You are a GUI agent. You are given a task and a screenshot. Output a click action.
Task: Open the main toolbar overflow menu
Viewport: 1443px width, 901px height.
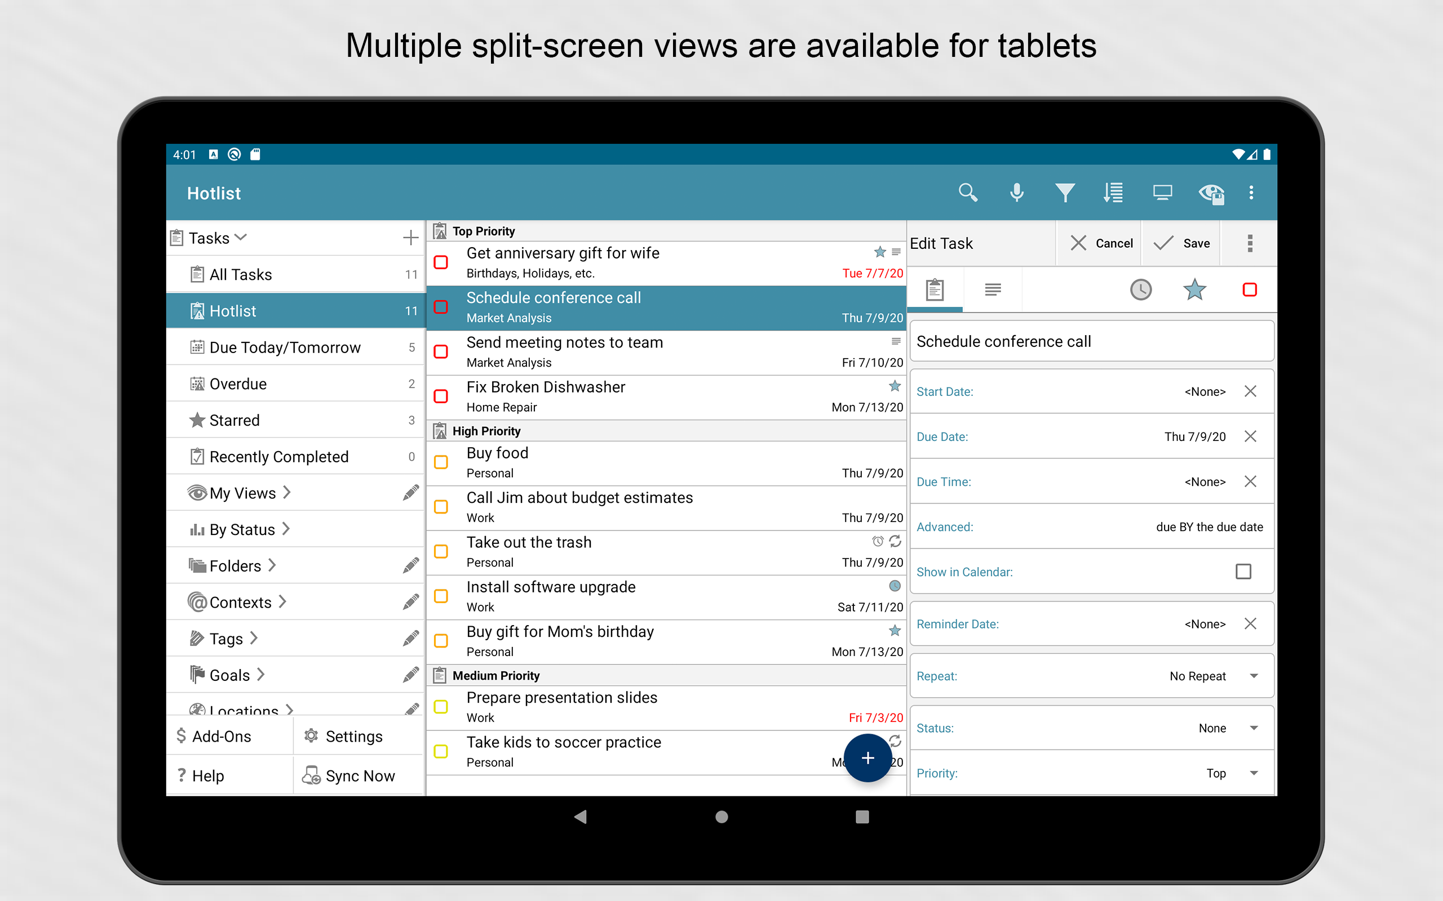click(x=1251, y=193)
